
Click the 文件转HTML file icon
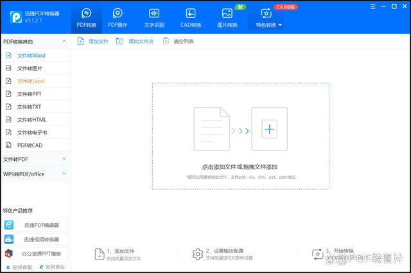[x=8, y=119]
